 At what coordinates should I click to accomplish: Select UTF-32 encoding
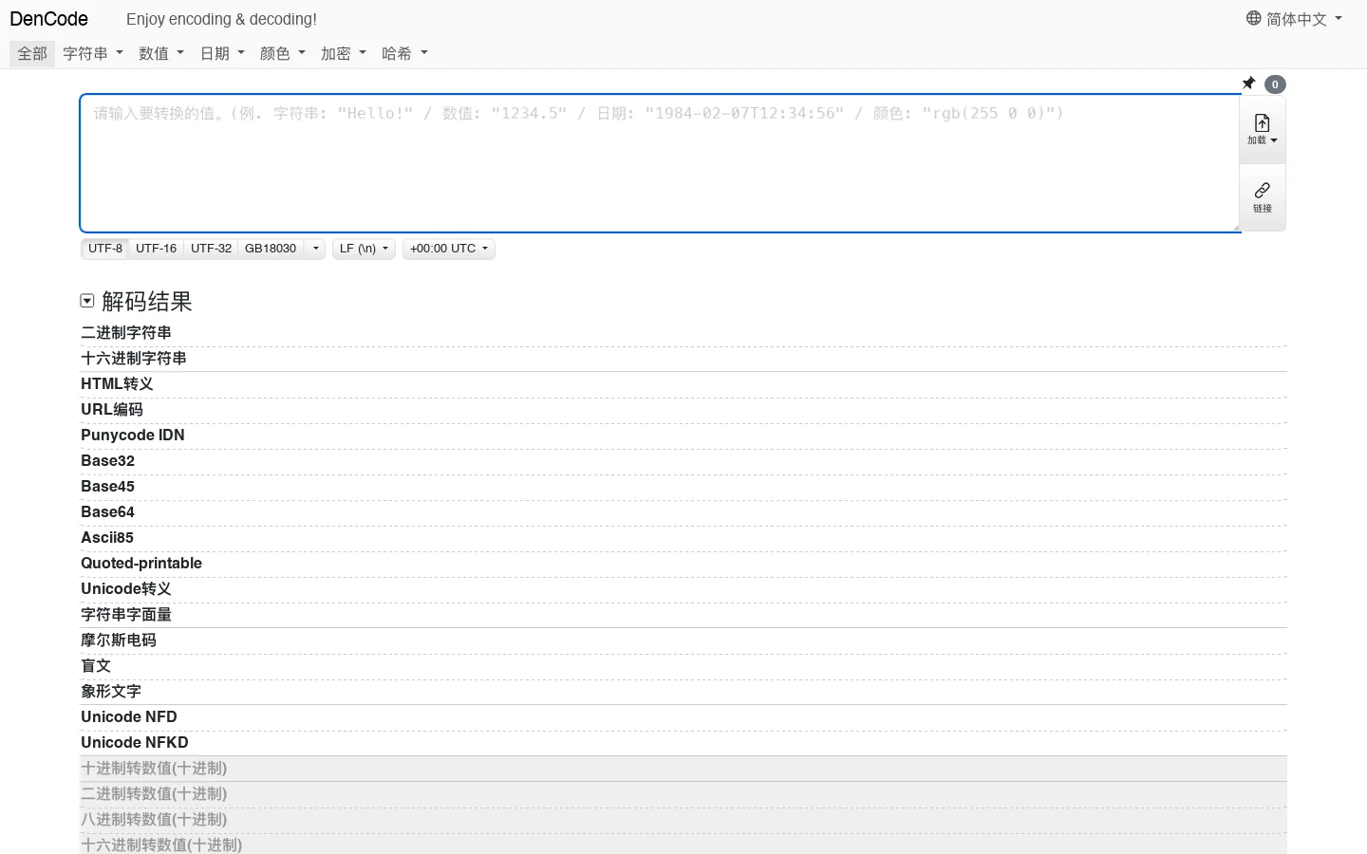211,249
